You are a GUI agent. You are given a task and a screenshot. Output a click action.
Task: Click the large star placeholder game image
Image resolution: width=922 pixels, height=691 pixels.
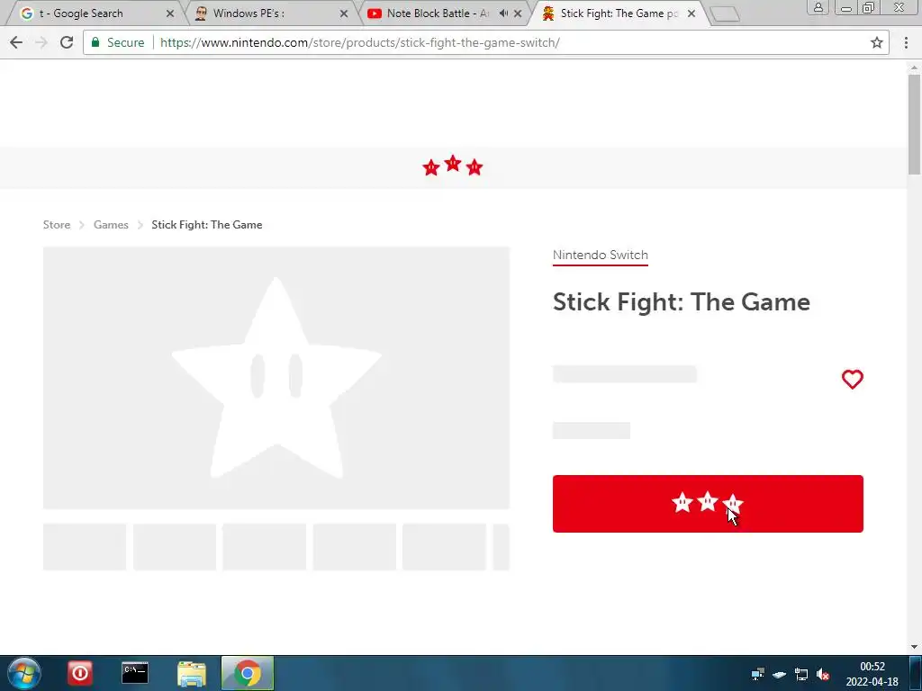(276, 378)
